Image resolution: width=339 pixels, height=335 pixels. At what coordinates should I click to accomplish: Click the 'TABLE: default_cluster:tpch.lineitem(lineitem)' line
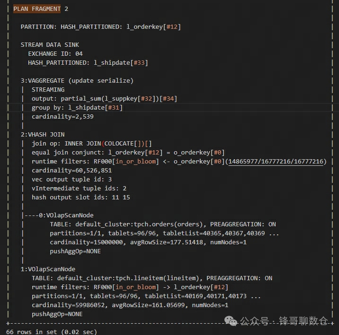pyautogui.click(x=152, y=278)
